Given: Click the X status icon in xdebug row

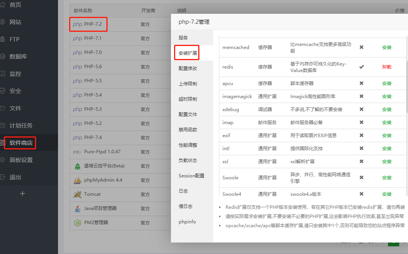Looking at the screenshot, I should [362, 109].
